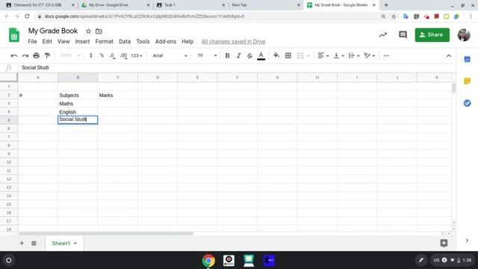Toggle italic formatting
The width and height of the screenshot is (478, 269).
[x=238, y=55]
